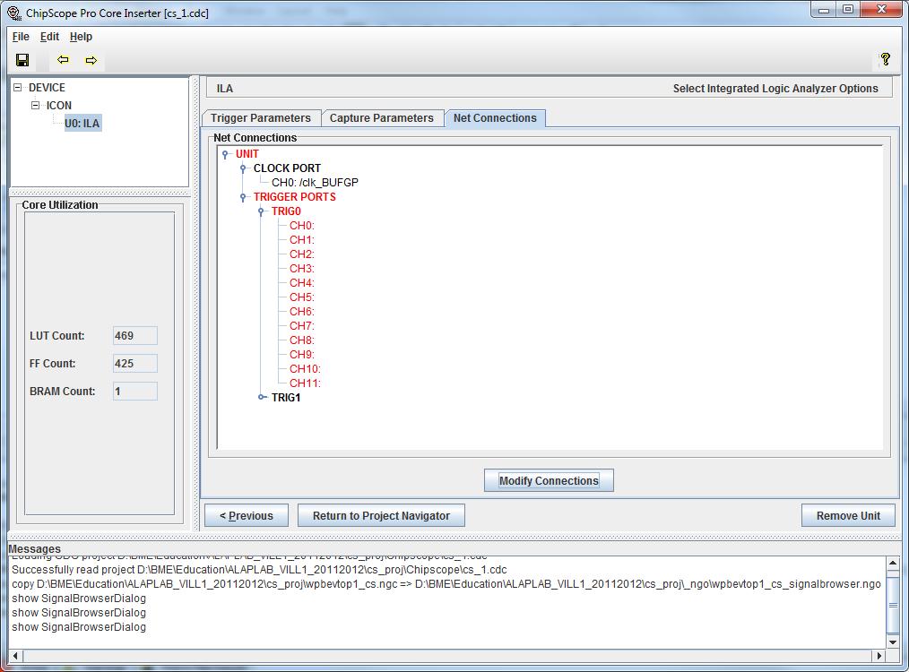Viewport: 909px width, 672px height.
Task: Select the Net Connections tab
Action: coord(495,118)
